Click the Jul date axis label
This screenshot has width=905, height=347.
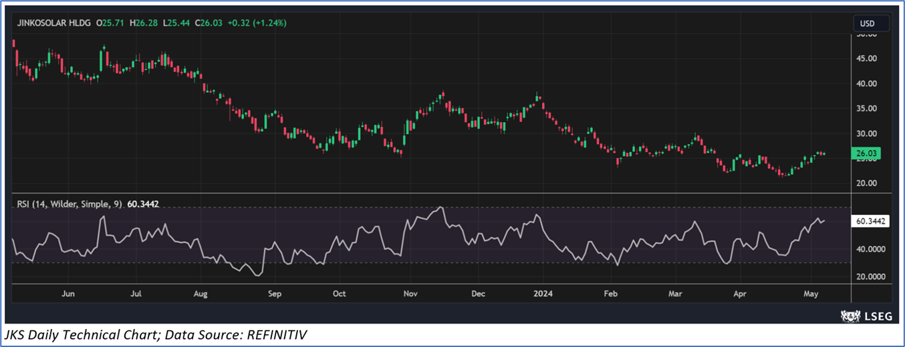click(136, 293)
